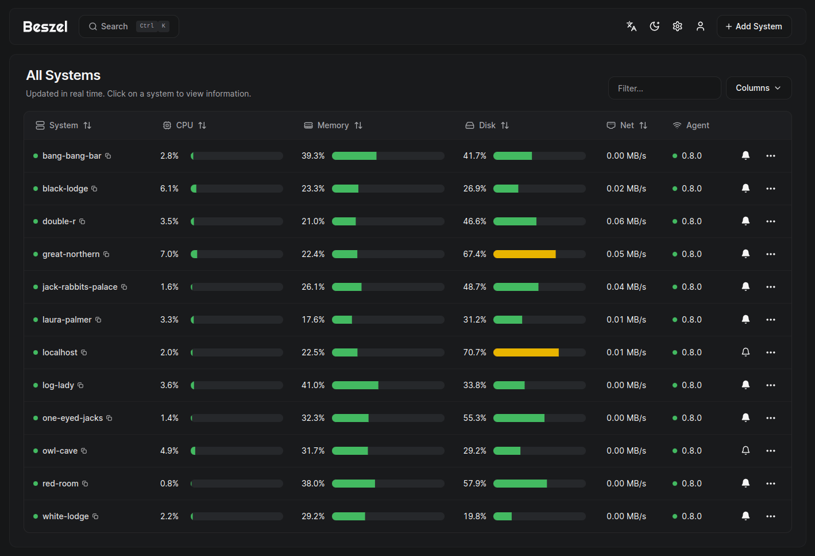Image resolution: width=815 pixels, height=556 pixels.
Task: Click the search magnifier icon
Action: 92,26
